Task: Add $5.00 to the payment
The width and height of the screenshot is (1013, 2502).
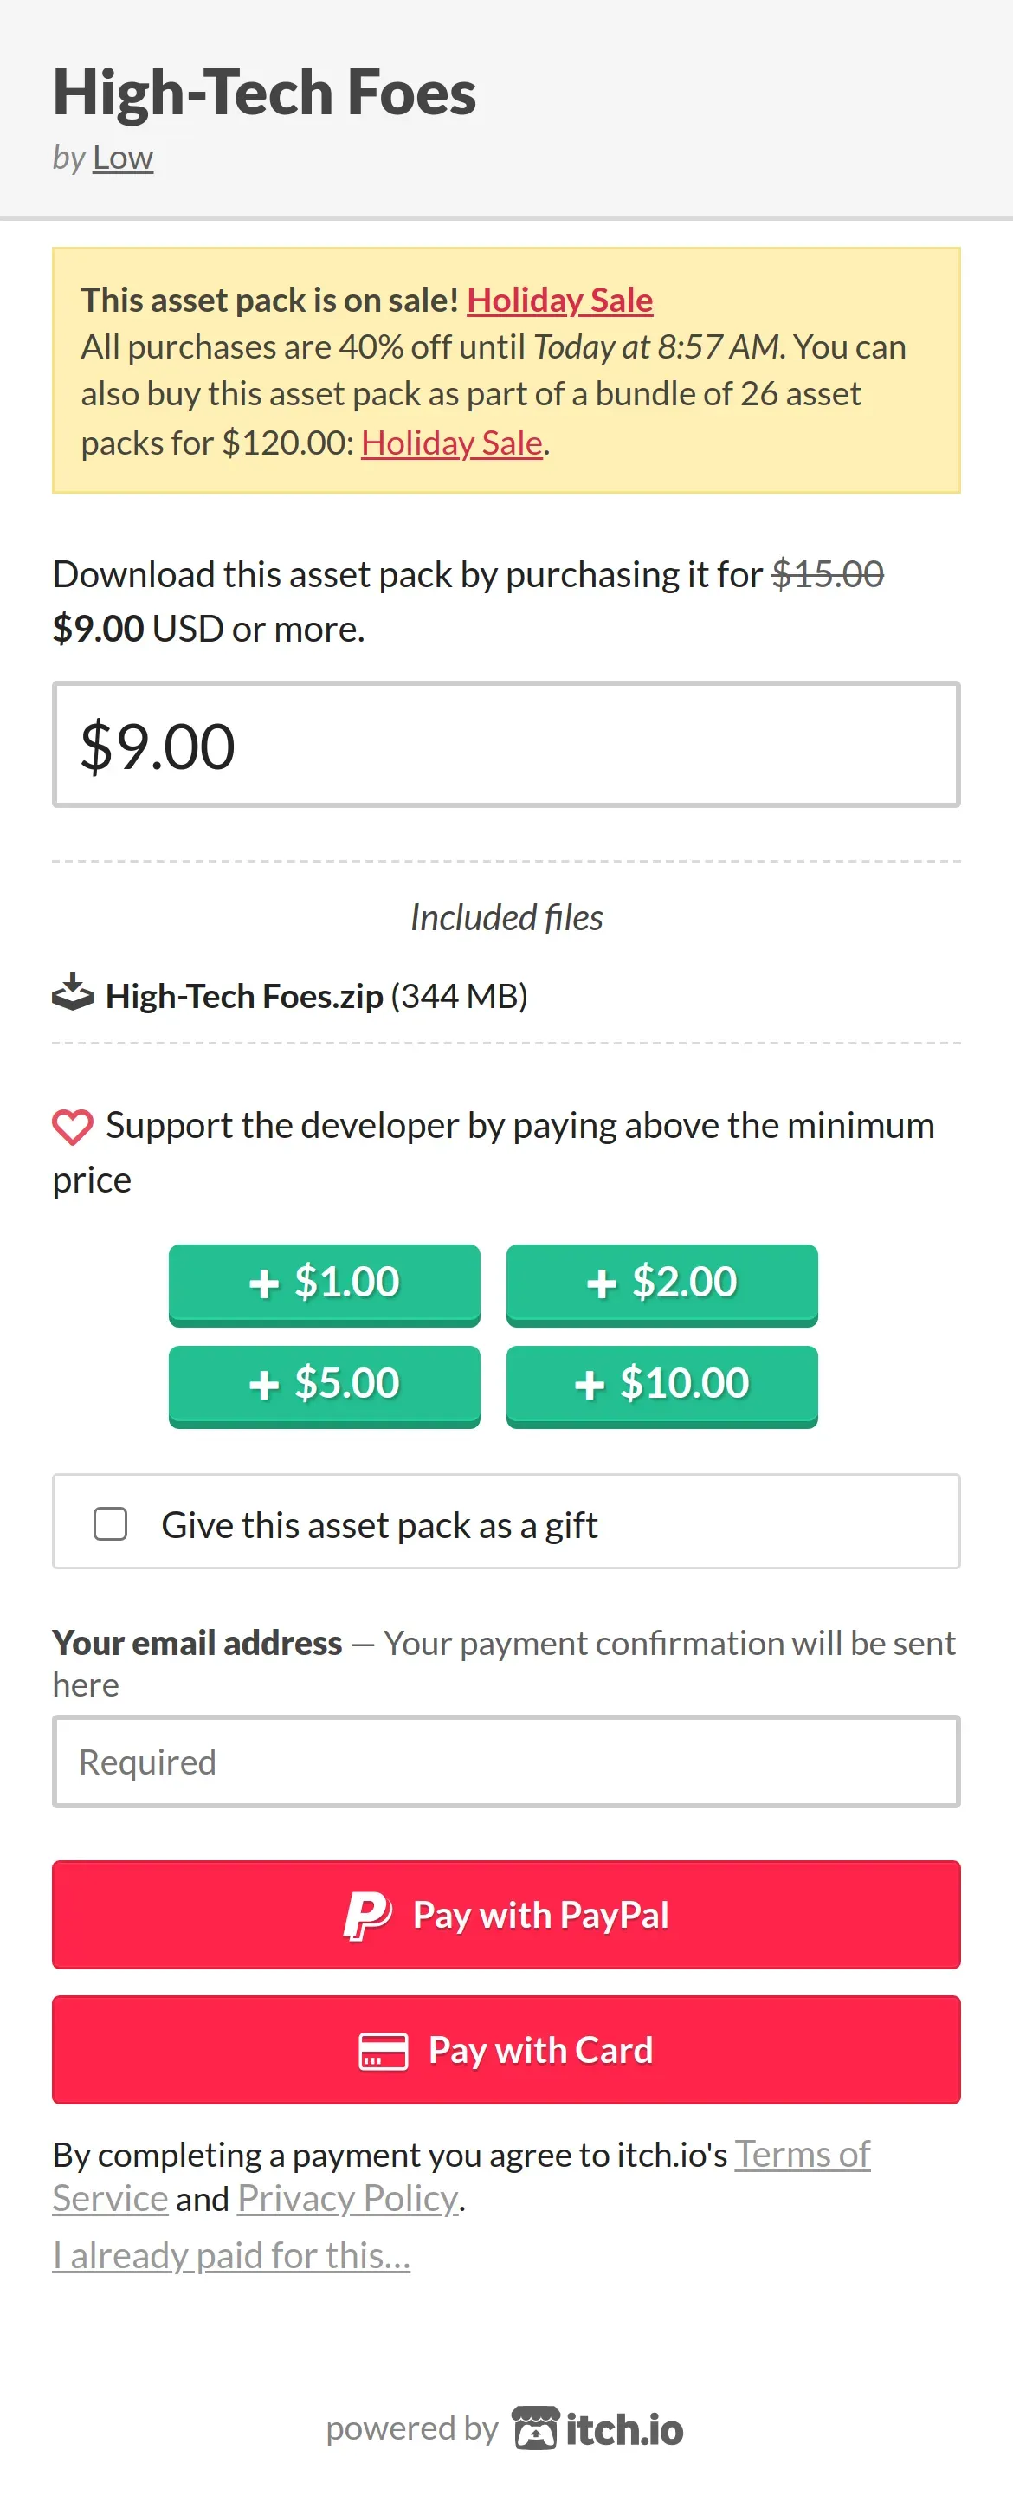Action: coord(325,1386)
